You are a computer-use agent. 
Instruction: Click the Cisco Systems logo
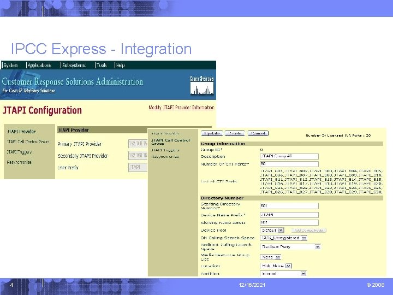[x=202, y=85]
